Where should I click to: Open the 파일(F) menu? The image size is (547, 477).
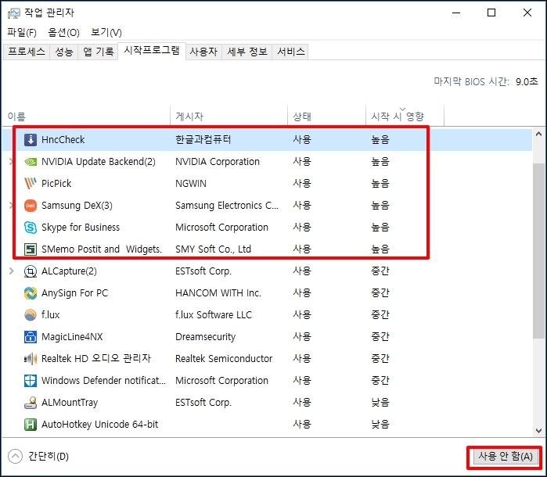point(22,32)
